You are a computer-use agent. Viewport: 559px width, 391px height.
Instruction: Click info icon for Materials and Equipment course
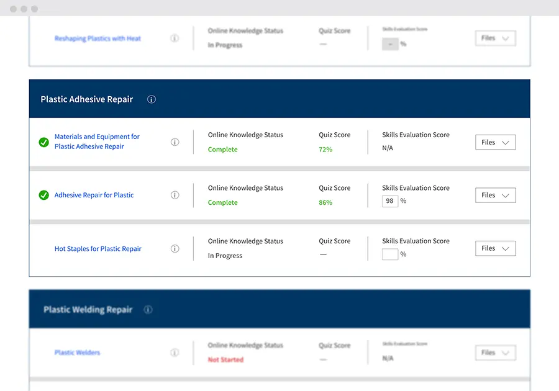point(175,142)
